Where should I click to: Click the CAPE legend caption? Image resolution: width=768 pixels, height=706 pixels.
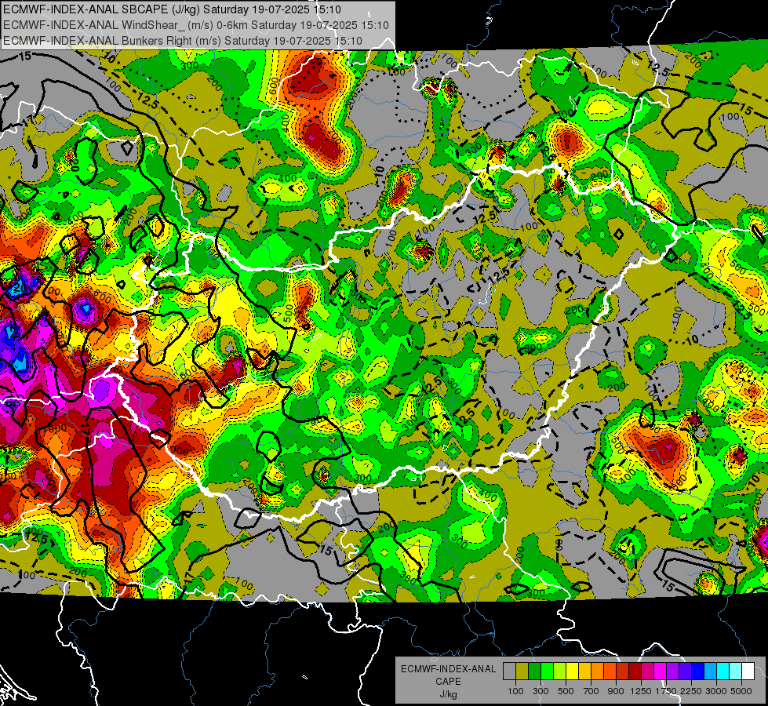coord(448,682)
